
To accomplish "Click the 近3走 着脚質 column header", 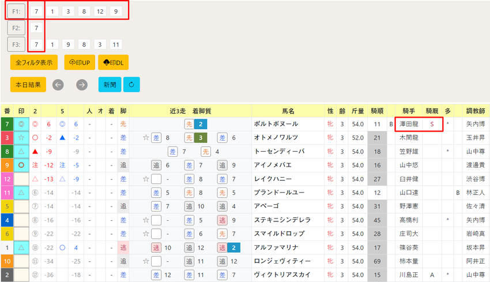I will [x=191, y=111].
